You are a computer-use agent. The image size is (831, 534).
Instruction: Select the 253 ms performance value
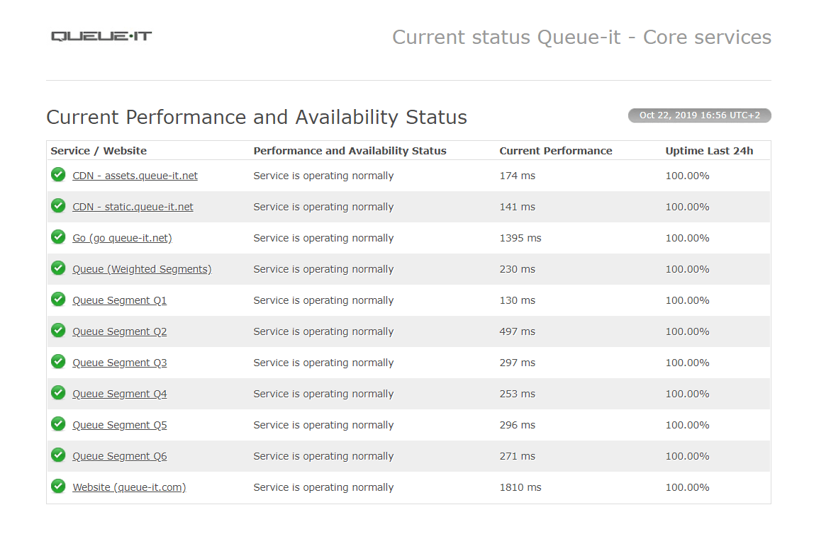[x=518, y=394]
